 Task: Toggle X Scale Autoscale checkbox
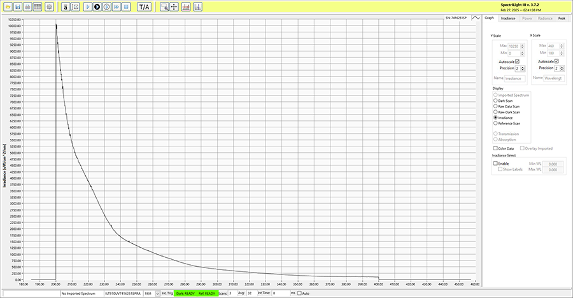click(x=556, y=61)
